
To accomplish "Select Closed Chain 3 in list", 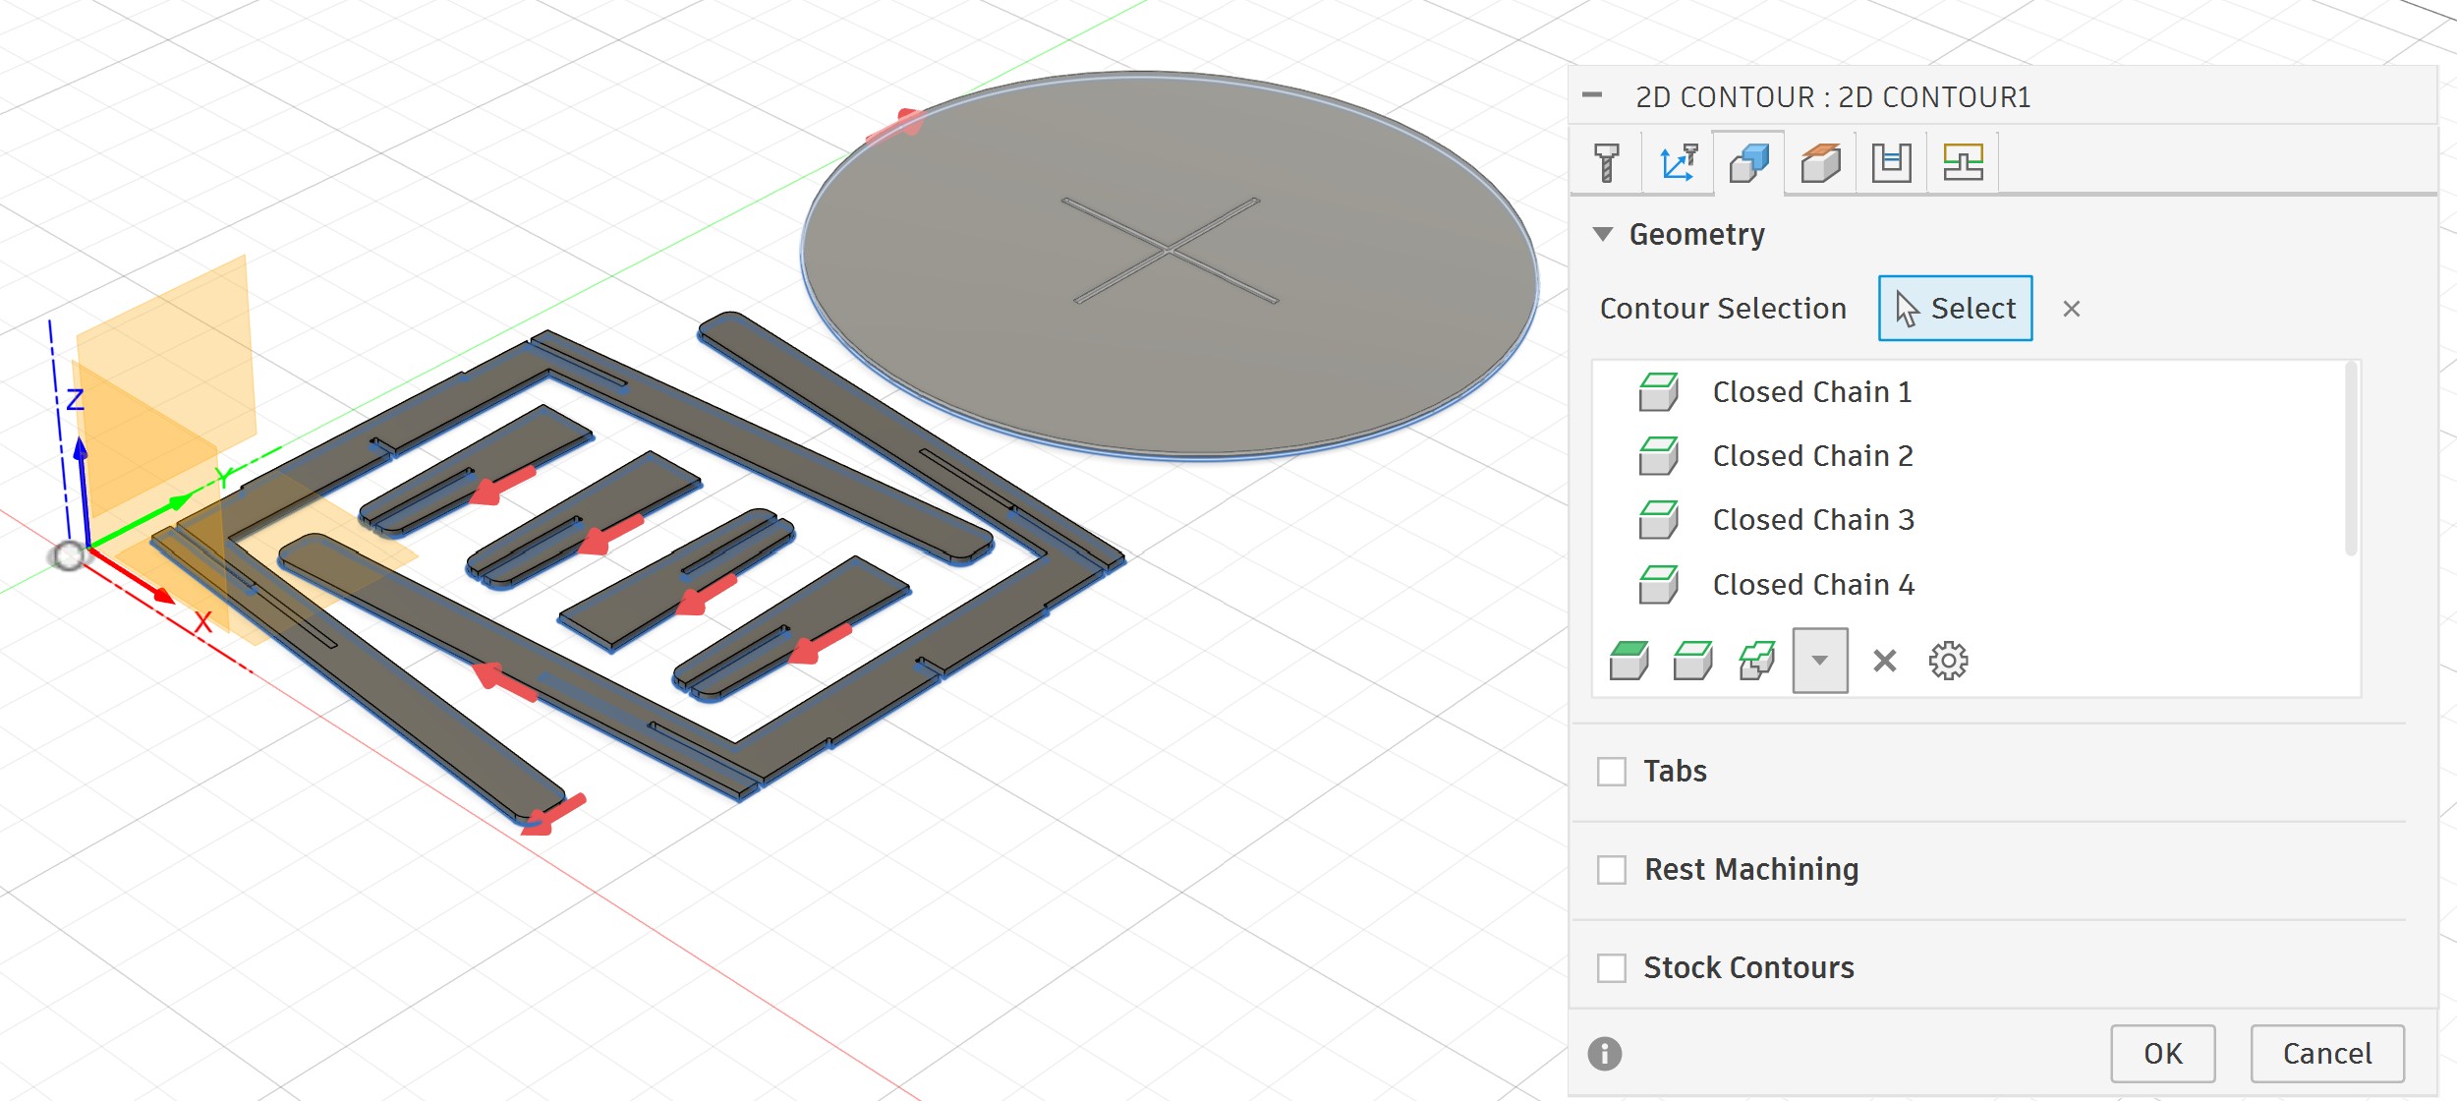I will click(x=1812, y=520).
